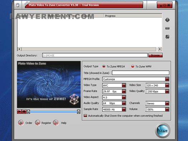Select To Zune MPEG4 output type
The height and width of the screenshot is (141, 188).
click(103, 66)
